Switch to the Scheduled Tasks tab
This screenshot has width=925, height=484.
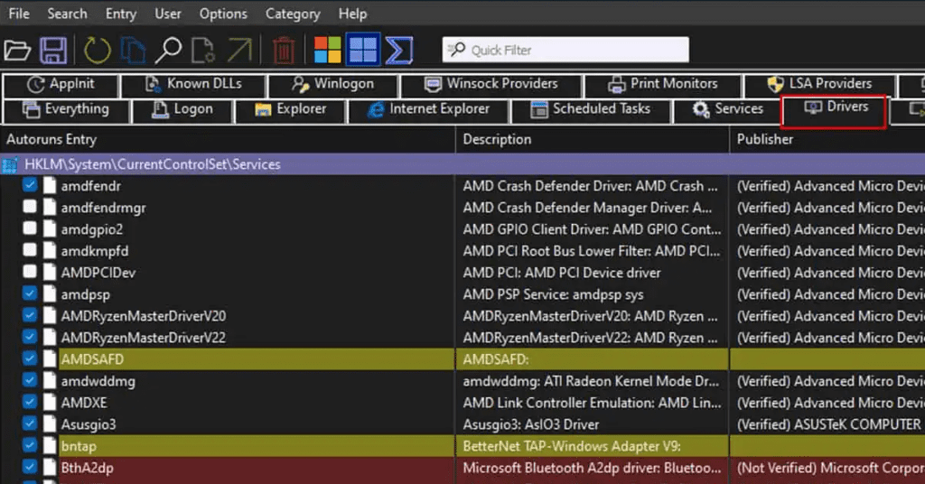click(x=590, y=109)
